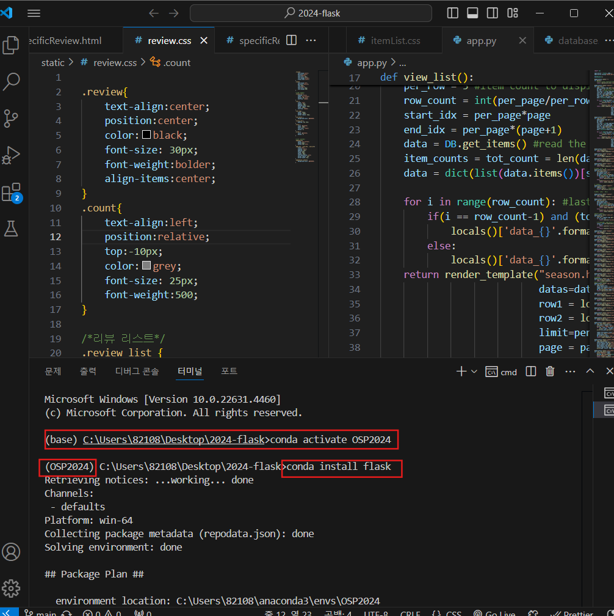This screenshot has width=614, height=616.
Task: Switch to the itemList.css tab
Action: point(394,40)
